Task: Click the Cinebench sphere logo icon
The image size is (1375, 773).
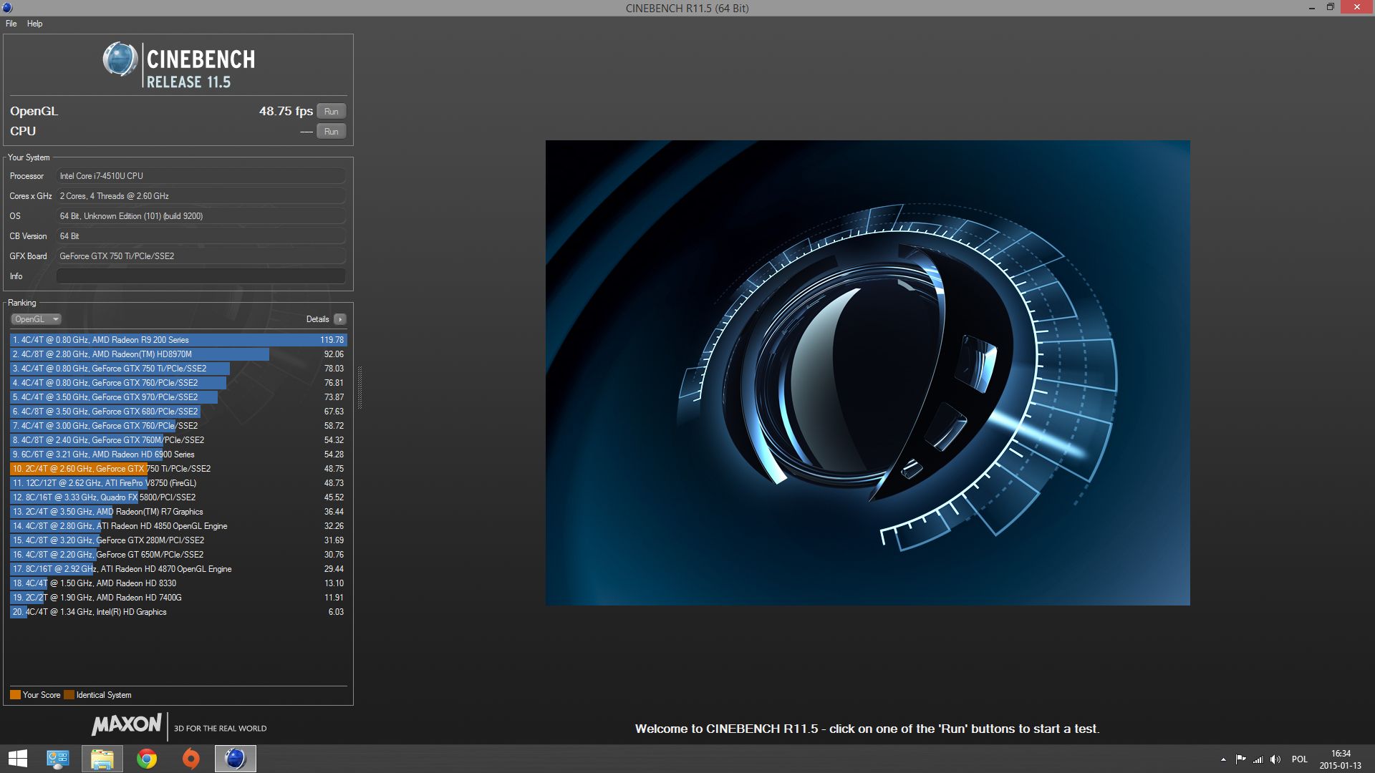Action: click(x=120, y=59)
